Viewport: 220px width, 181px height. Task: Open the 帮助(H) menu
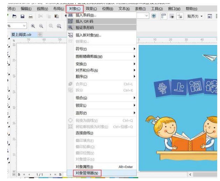click(191, 9)
